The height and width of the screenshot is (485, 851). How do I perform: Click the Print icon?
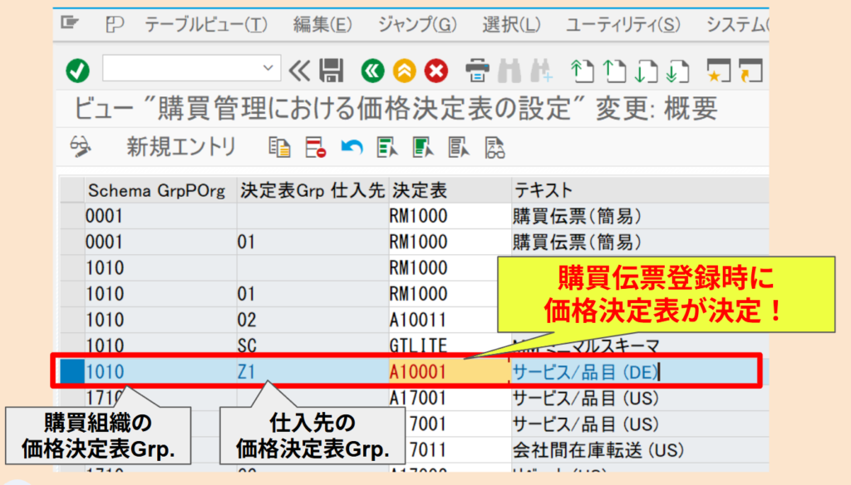click(477, 71)
